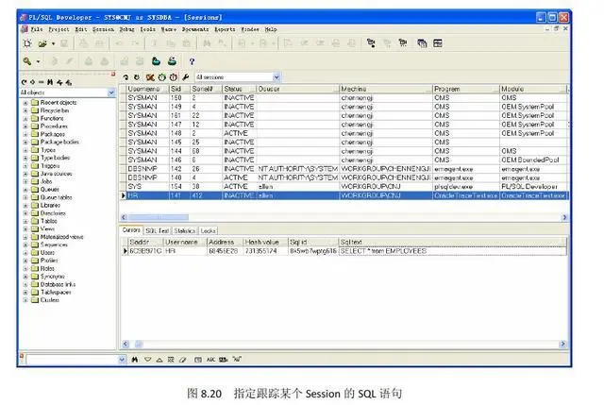Viewport: 604px width, 405px height.
Task: Open the File menu
Action: (37, 29)
